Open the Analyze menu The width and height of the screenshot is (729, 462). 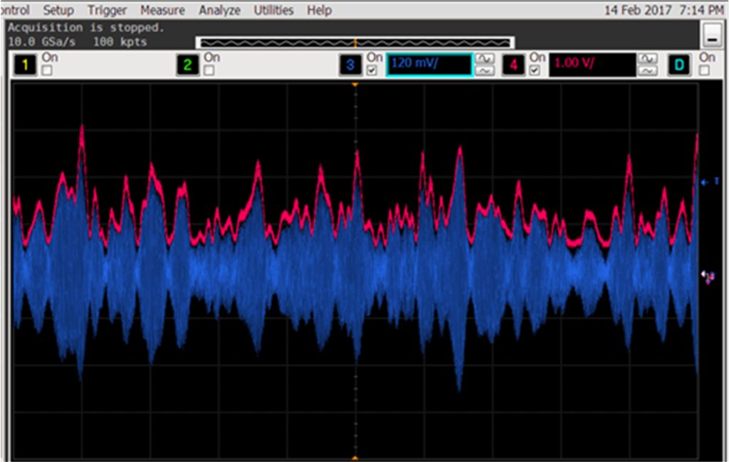[219, 10]
